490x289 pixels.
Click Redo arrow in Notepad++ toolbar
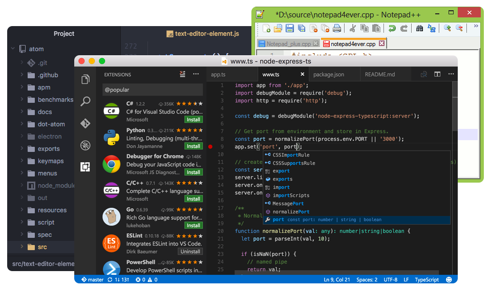(x=404, y=29)
